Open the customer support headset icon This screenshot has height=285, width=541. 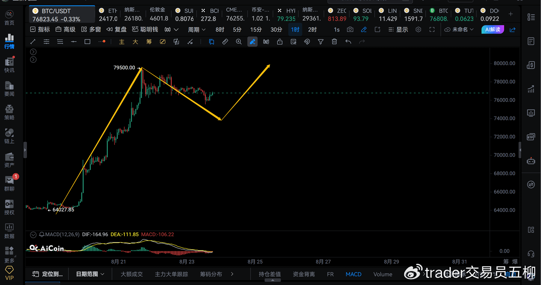click(531, 254)
